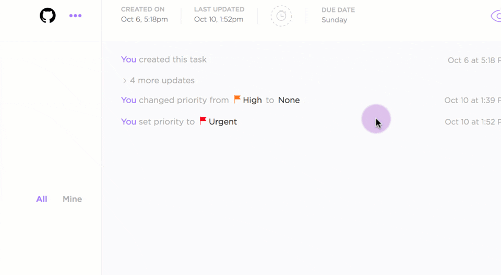Switch to the All activity tab

(x=42, y=199)
